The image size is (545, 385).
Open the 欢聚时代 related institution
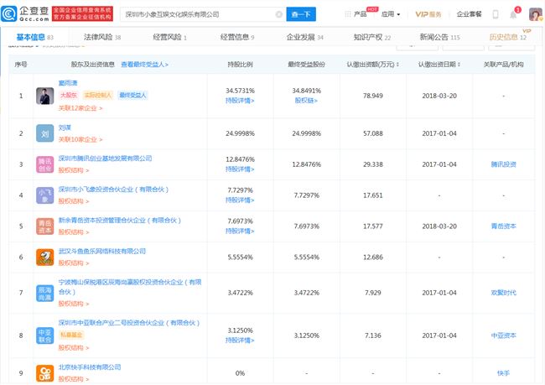click(503, 293)
